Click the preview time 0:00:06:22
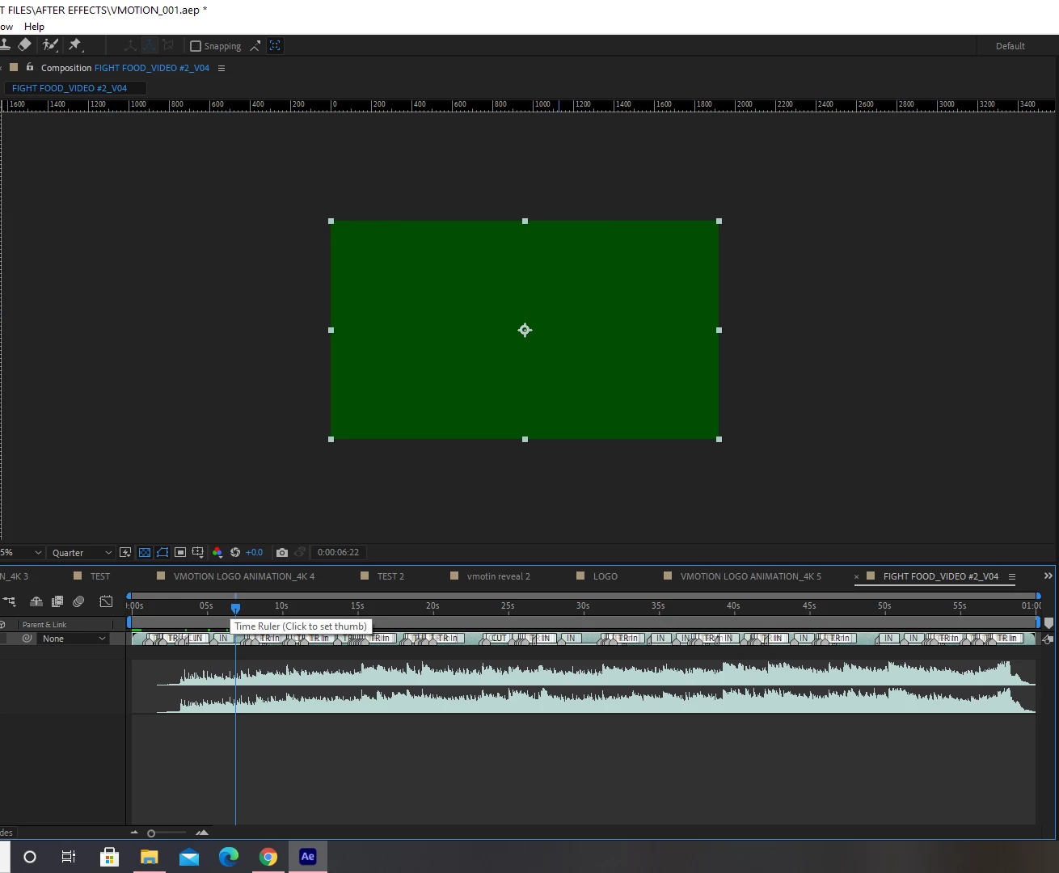Viewport: 1059px width, 873px height. point(338,553)
